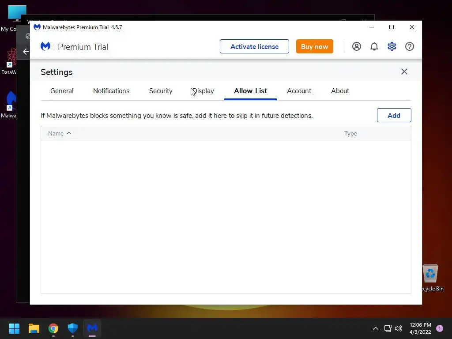
Task: Click the Malwarebytes logo next to Premium Trial
Action: [x=45, y=46]
